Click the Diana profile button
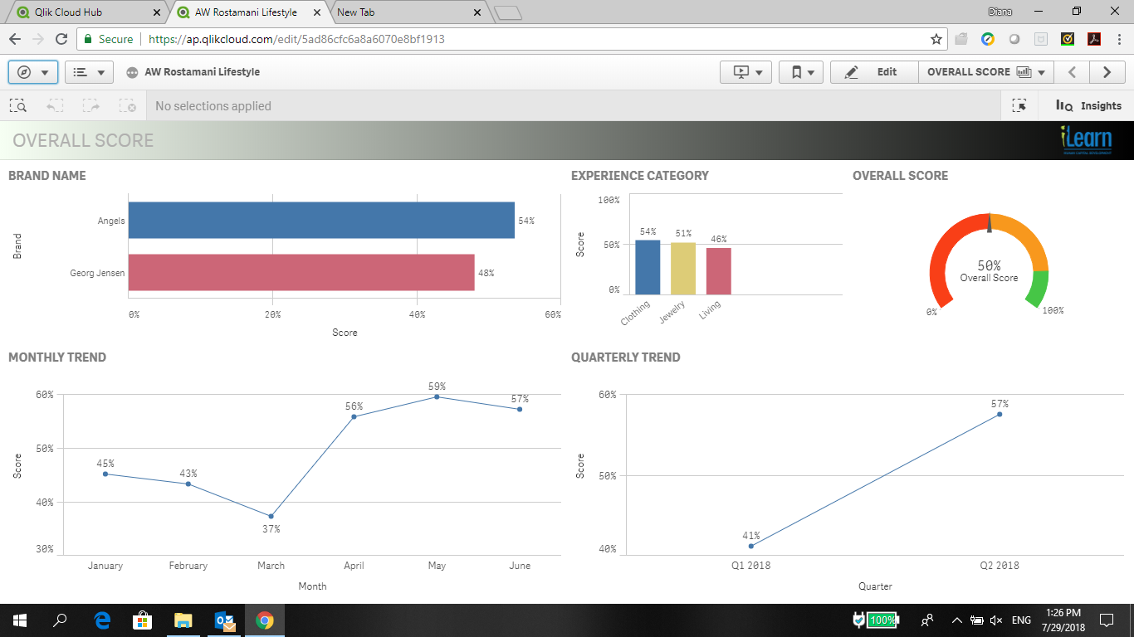 [x=1000, y=12]
